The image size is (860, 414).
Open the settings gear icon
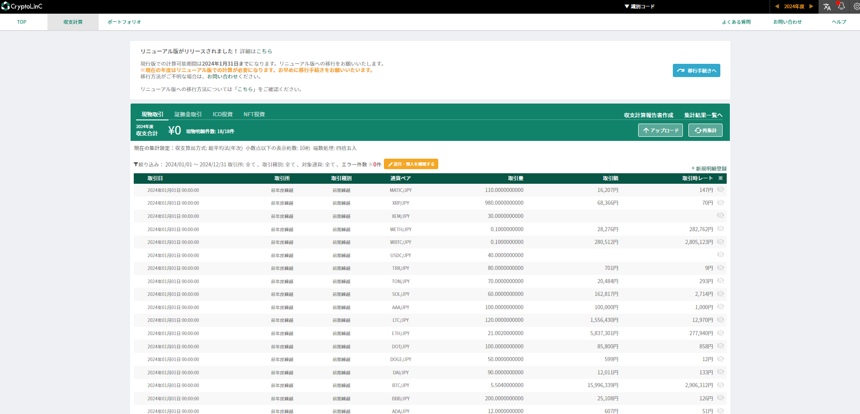(856, 6)
